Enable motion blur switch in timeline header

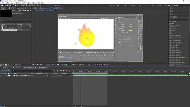66,70
